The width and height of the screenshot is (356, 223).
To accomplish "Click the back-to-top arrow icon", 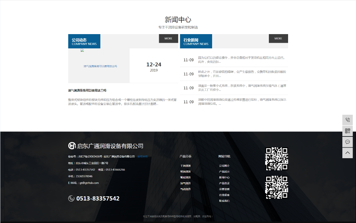I will pyautogui.click(x=347, y=153).
